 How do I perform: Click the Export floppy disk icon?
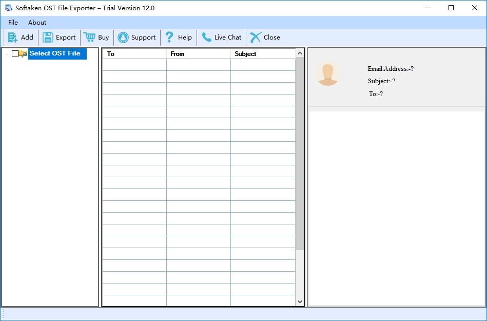pyautogui.click(x=48, y=37)
